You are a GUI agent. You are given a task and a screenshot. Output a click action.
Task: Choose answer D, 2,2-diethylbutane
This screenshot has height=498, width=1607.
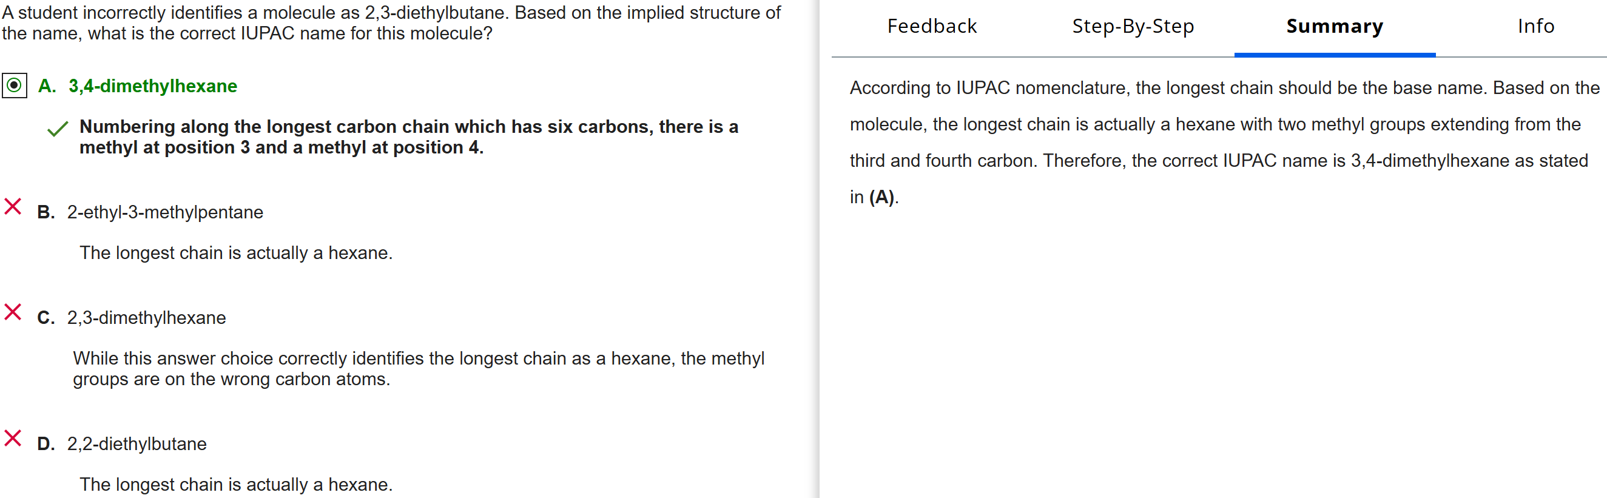136,443
